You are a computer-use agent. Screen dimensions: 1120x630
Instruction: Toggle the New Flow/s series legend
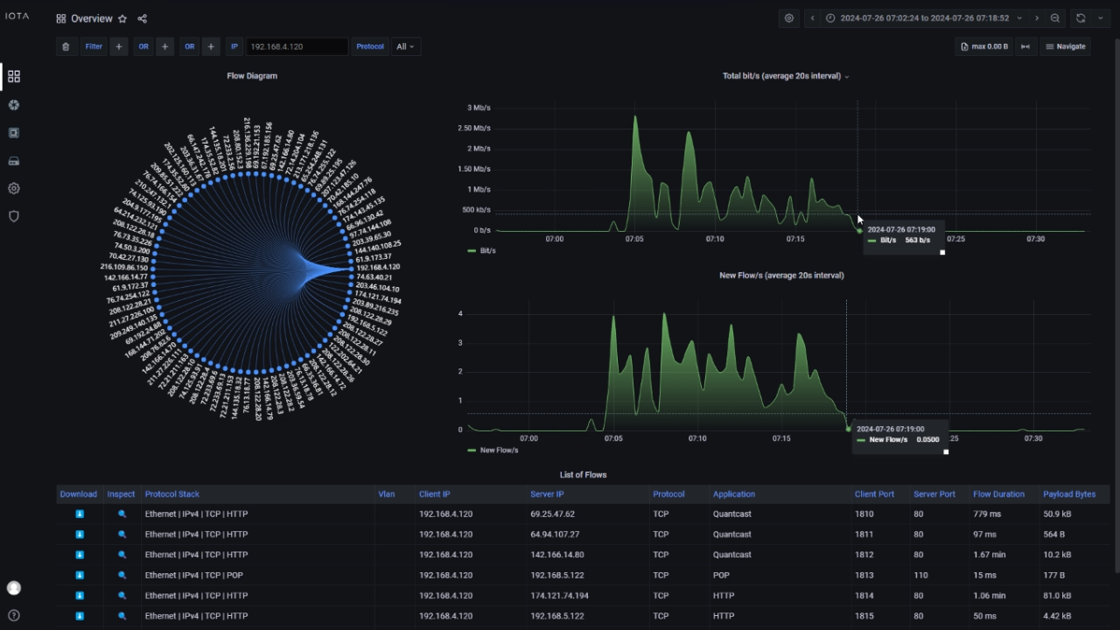pyautogui.click(x=499, y=450)
